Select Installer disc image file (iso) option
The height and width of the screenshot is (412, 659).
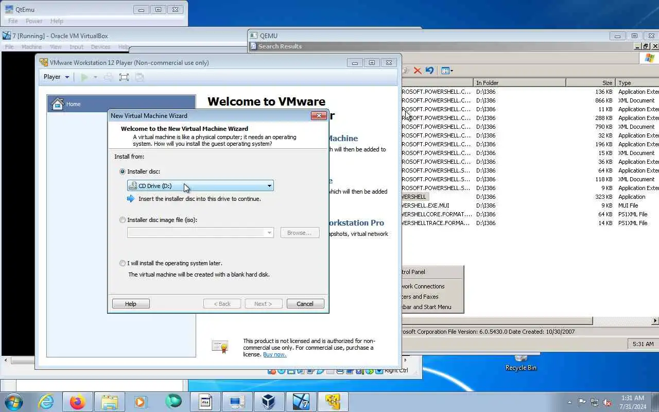[x=123, y=220]
